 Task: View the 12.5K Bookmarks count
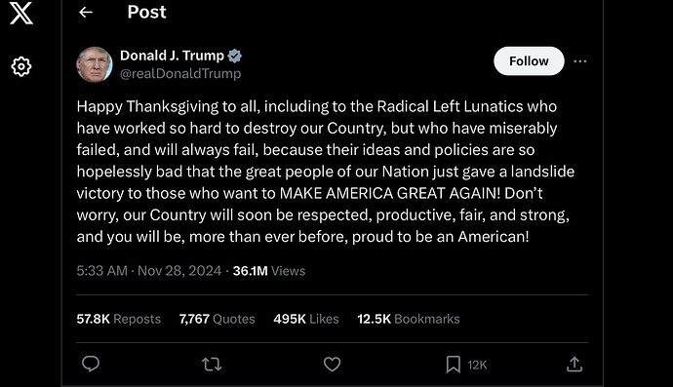408,319
